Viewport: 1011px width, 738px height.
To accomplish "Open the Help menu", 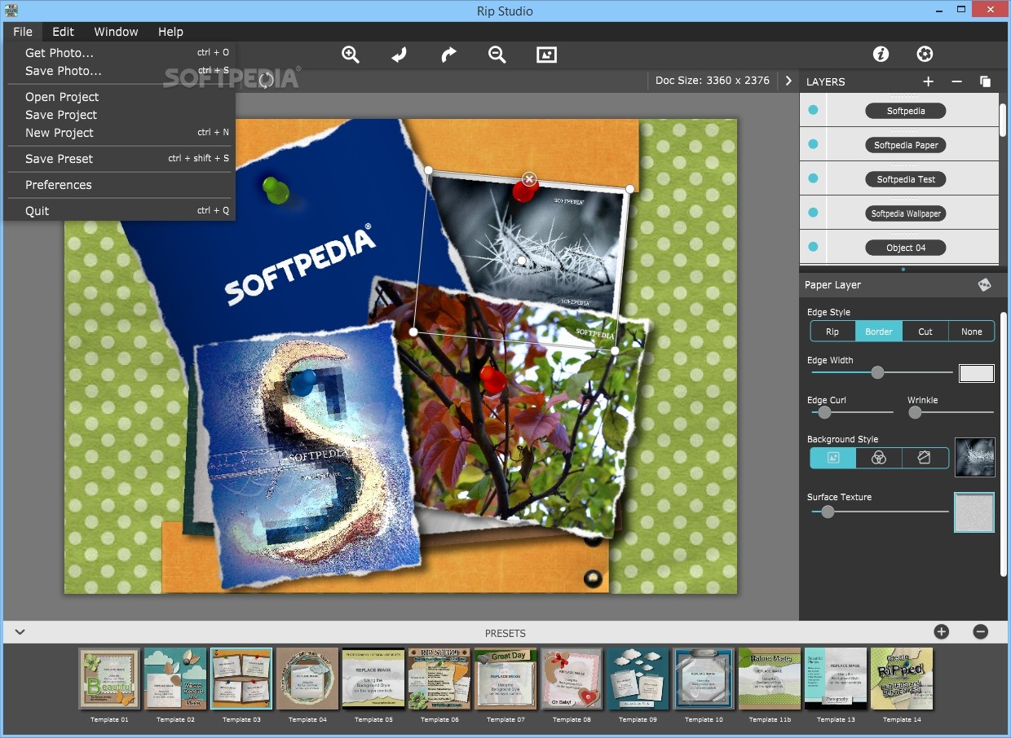I will click(x=170, y=32).
